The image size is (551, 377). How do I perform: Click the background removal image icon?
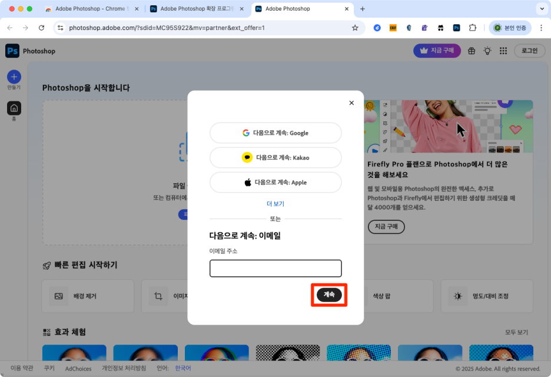[59, 296]
